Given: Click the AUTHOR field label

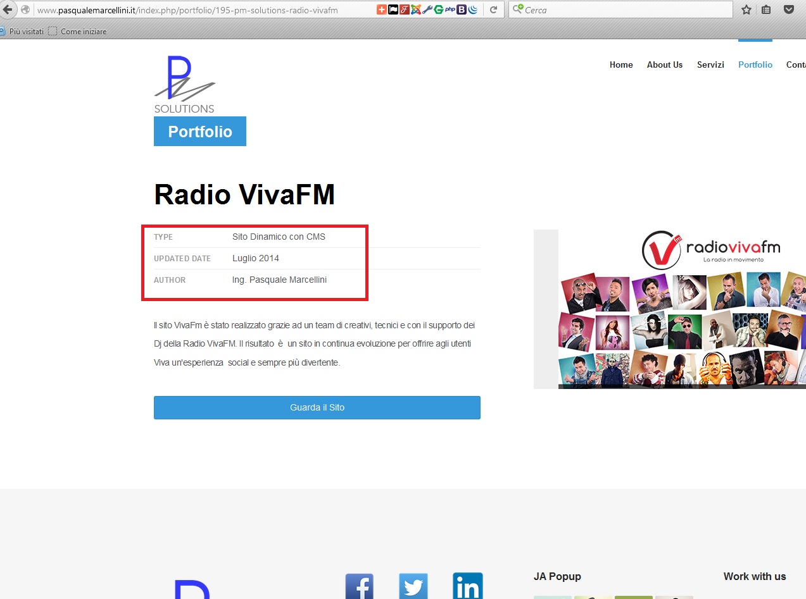Looking at the screenshot, I should coord(170,280).
